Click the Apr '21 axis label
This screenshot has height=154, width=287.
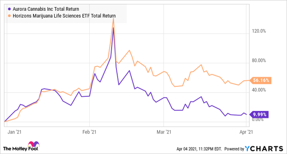[x=246, y=132]
